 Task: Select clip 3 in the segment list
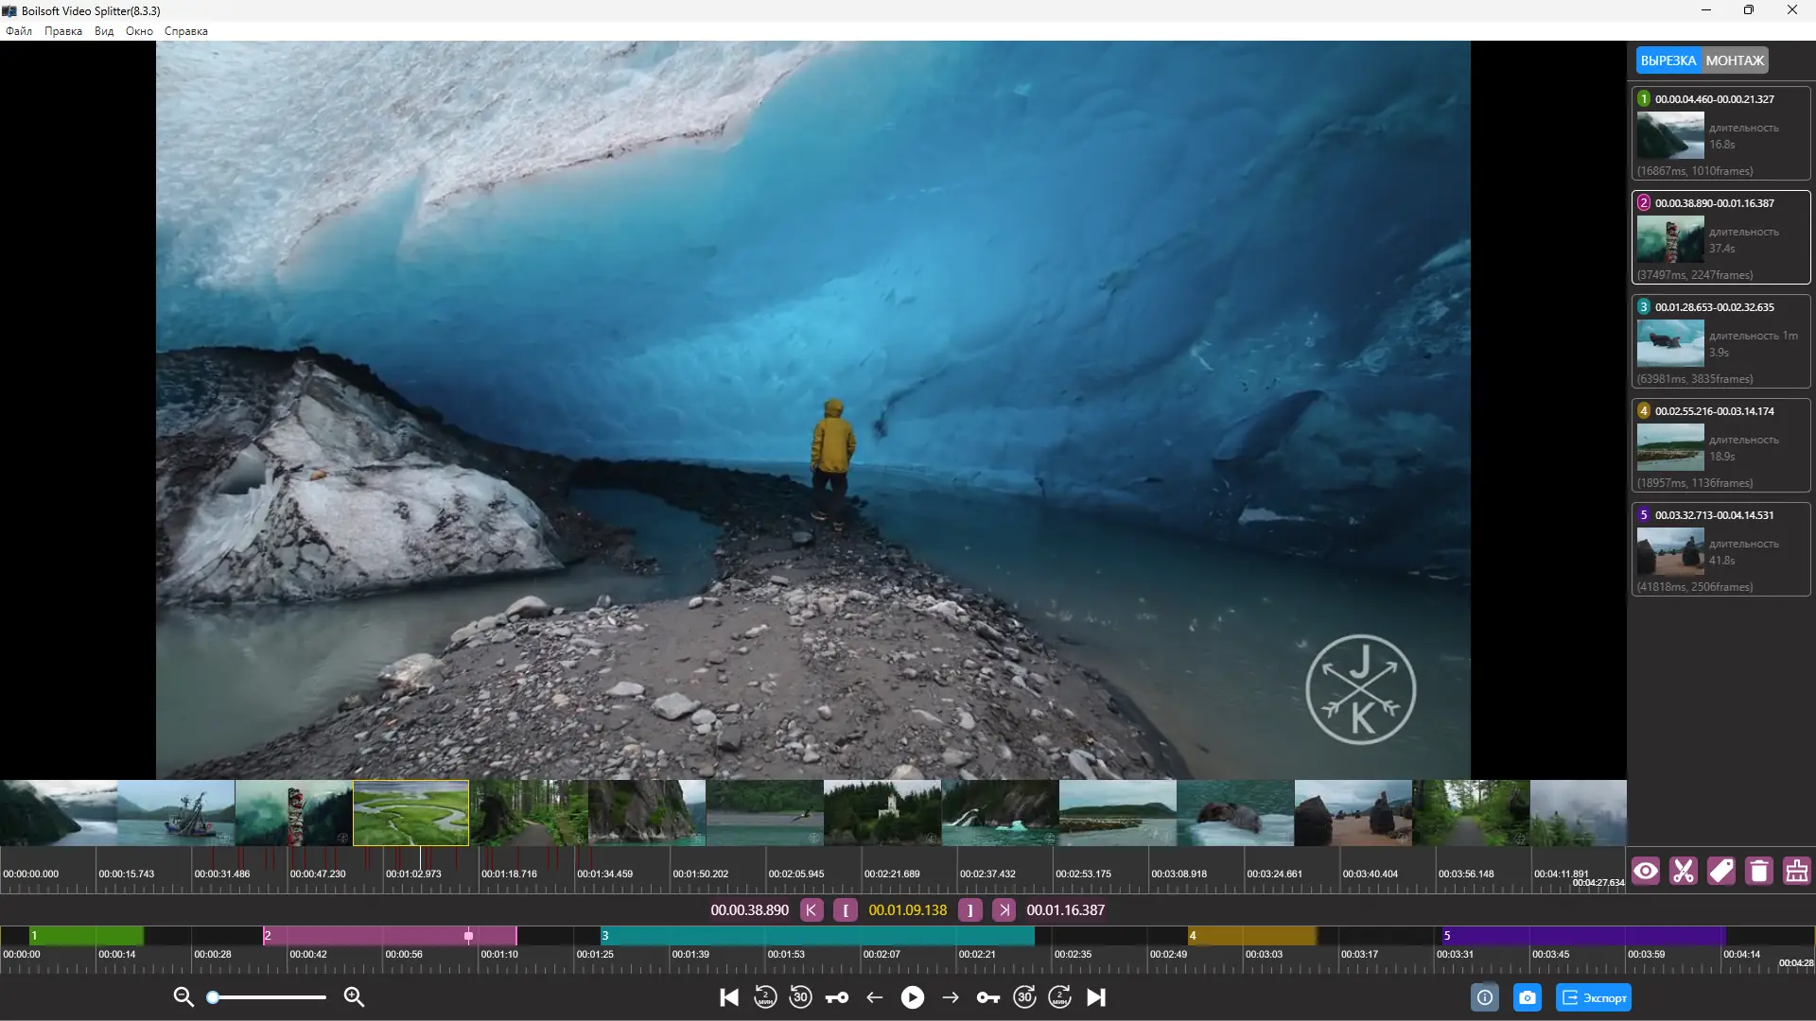pos(1720,341)
